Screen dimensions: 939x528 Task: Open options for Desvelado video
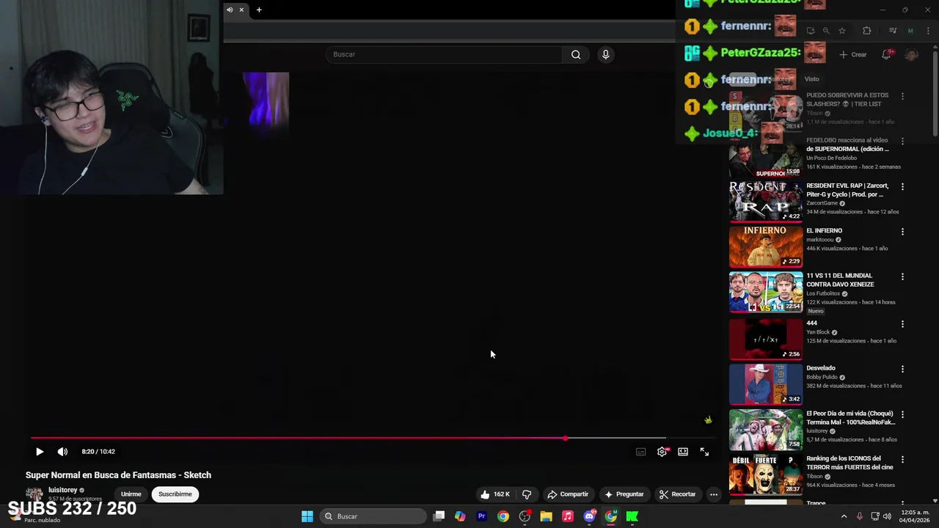[902, 369]
